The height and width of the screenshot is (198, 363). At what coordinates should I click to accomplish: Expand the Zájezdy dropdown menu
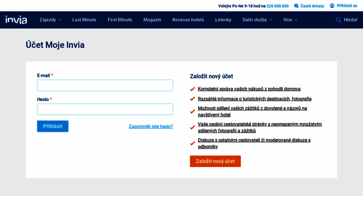click(50, 20)
